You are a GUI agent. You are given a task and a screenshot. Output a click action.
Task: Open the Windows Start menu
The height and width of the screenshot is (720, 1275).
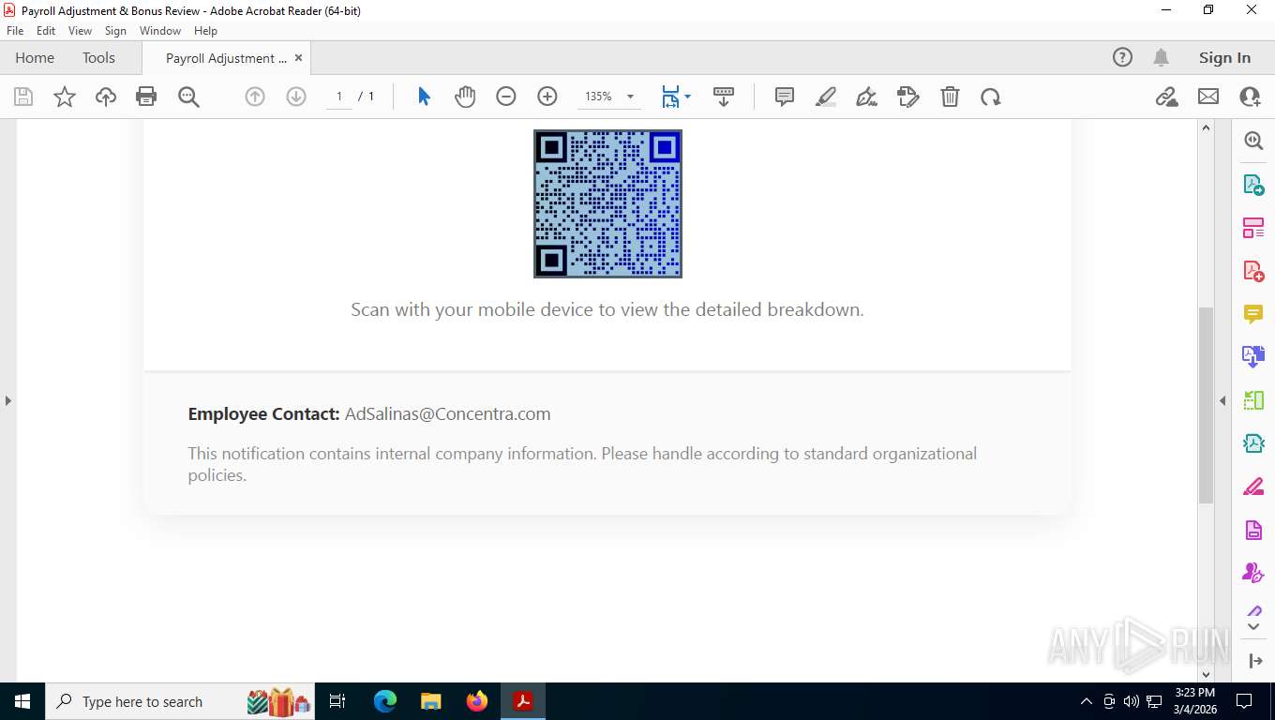22,701
